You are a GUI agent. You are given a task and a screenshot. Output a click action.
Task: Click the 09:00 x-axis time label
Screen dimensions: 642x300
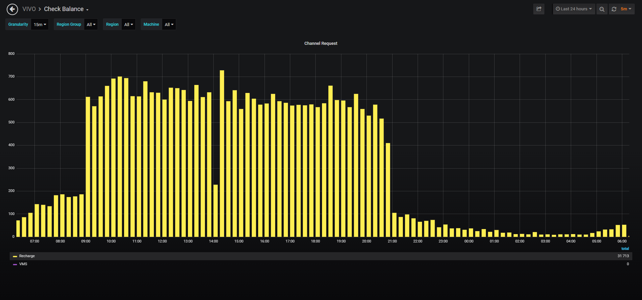(86, 241)
